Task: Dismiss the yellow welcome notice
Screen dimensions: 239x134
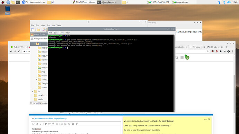Action: point(209,119)
